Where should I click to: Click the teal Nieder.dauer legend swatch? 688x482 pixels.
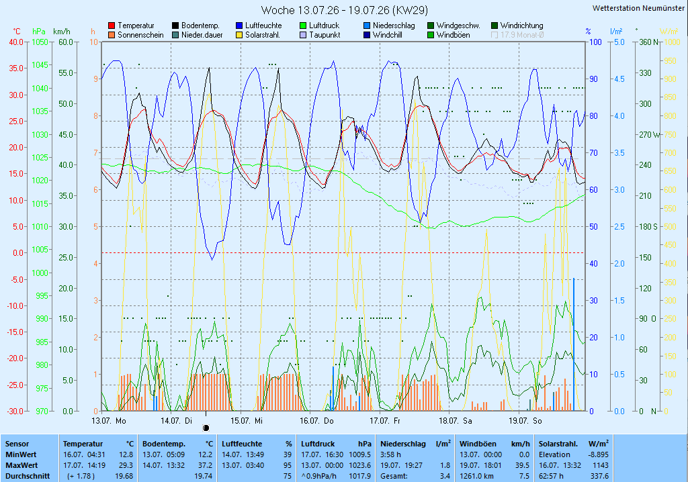(175, 35)
